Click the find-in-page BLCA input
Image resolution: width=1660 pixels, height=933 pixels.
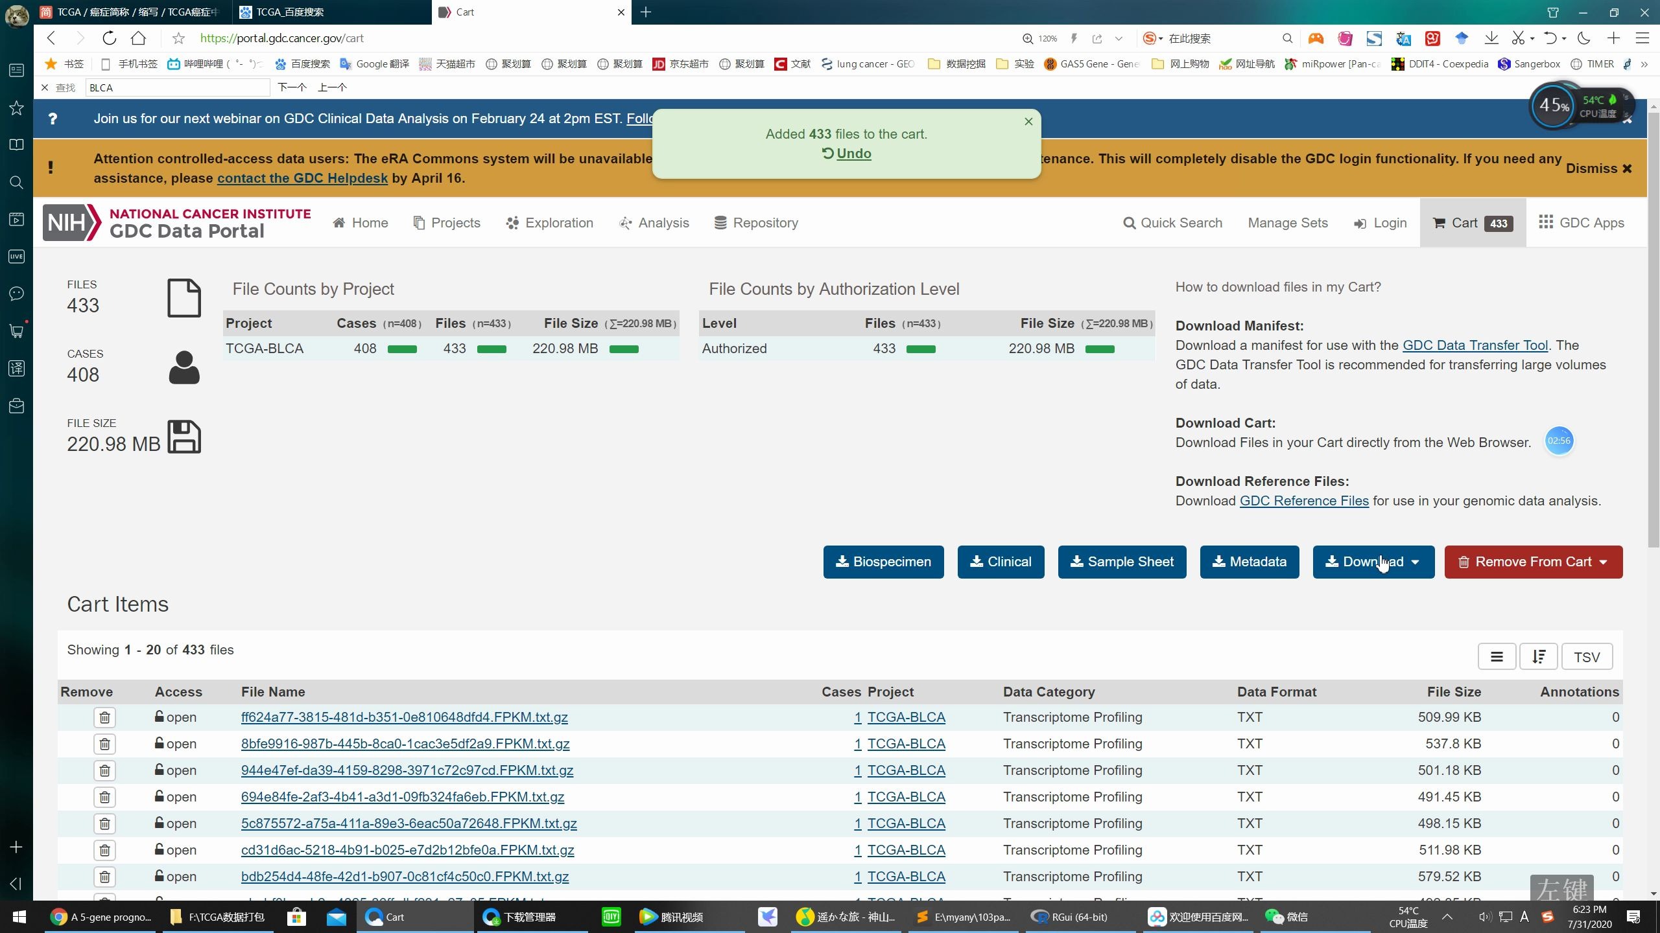tap(178, 87)
